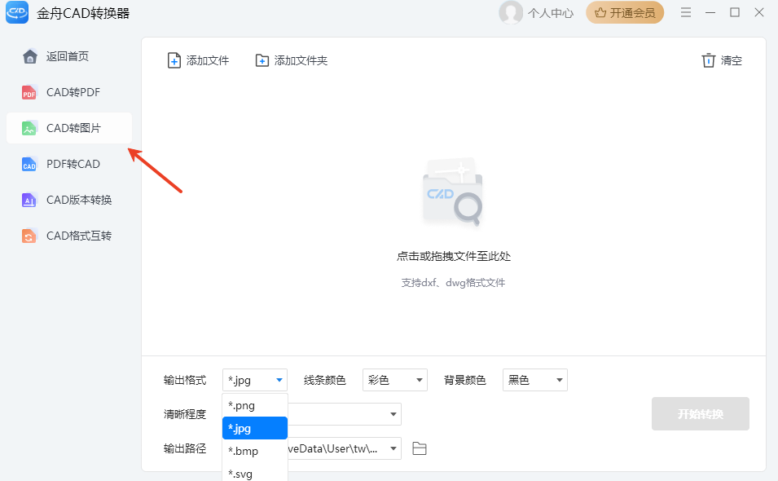This screenshot has width=778, height=481.
Task: Minimize the converter window
Action: tap(710, 12)
